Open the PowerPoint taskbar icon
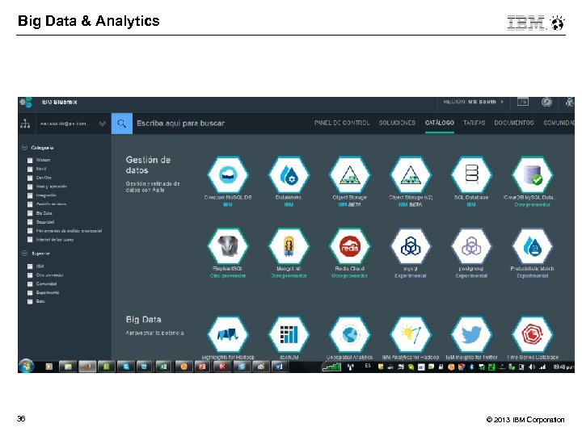 point(202,367)
